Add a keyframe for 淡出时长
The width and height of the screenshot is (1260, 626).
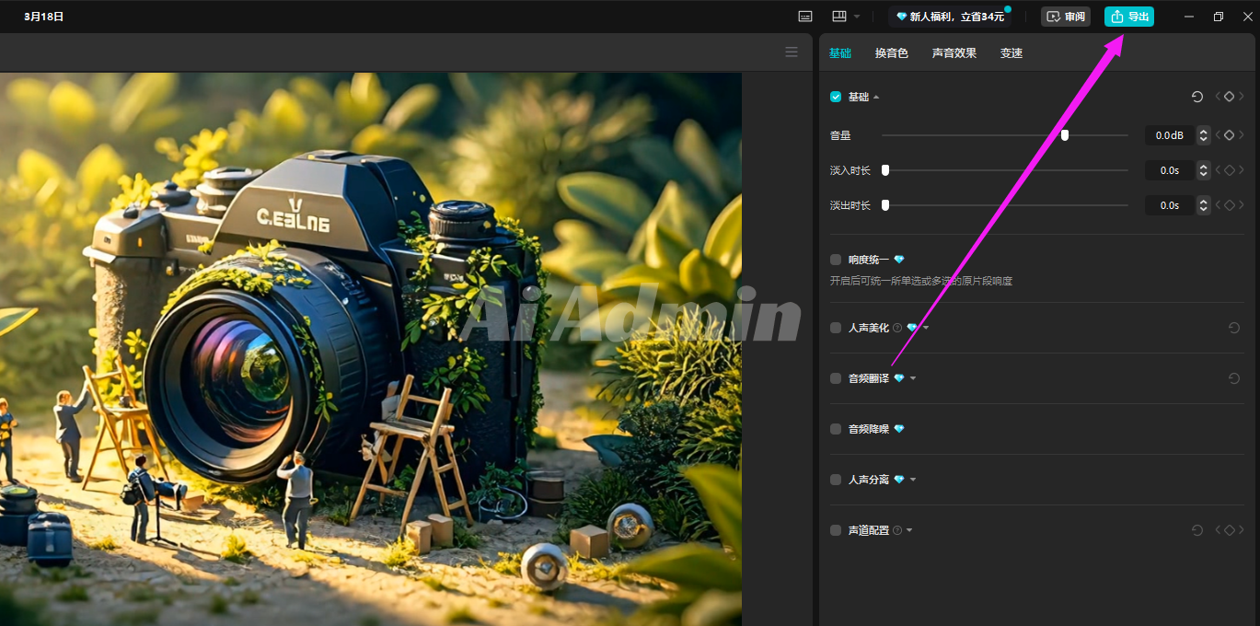click(1229, 205)
